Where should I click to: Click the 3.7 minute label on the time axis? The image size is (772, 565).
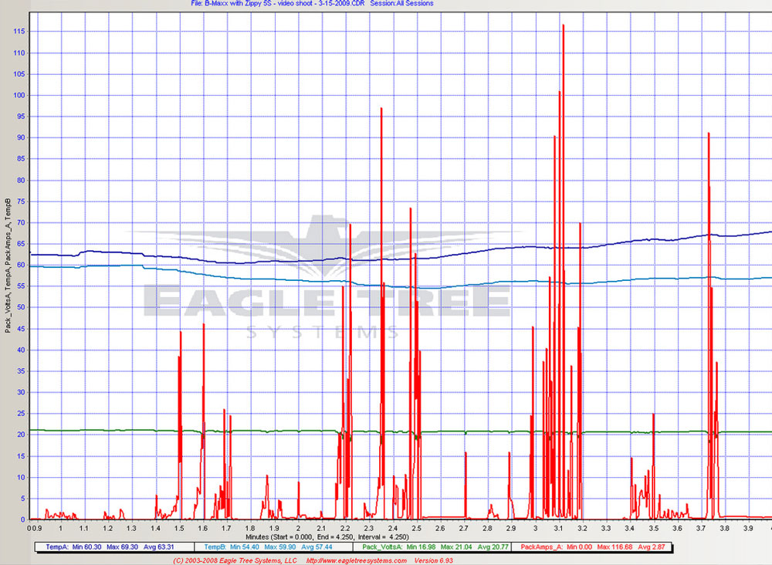[x=701, y=529]
